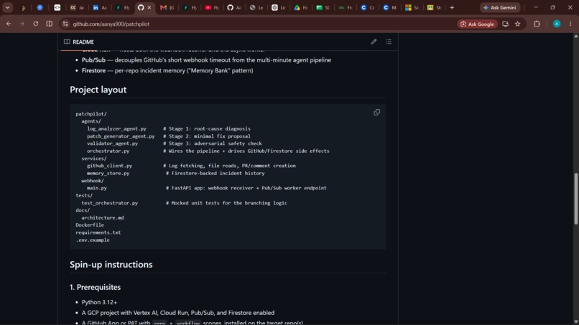Click the page vertical scrollbar thumb

(x=575, y=199)
